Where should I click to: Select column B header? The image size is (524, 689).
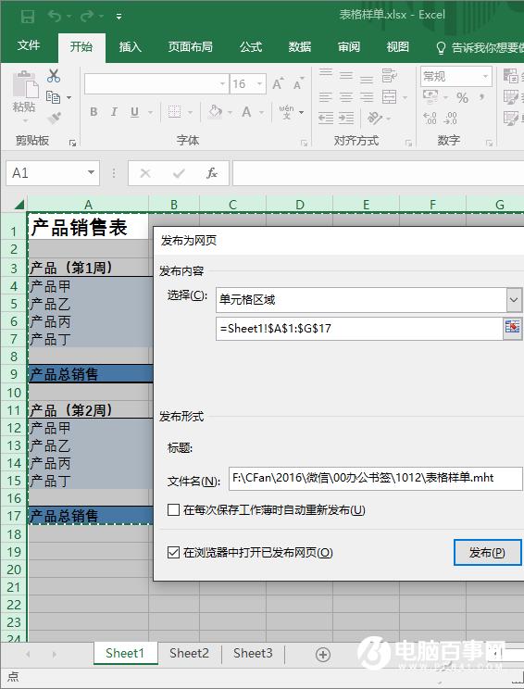(174, 205)
